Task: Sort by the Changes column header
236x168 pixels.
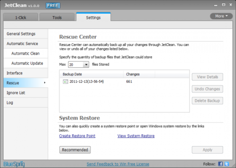Action: click(x=139, y=74)
